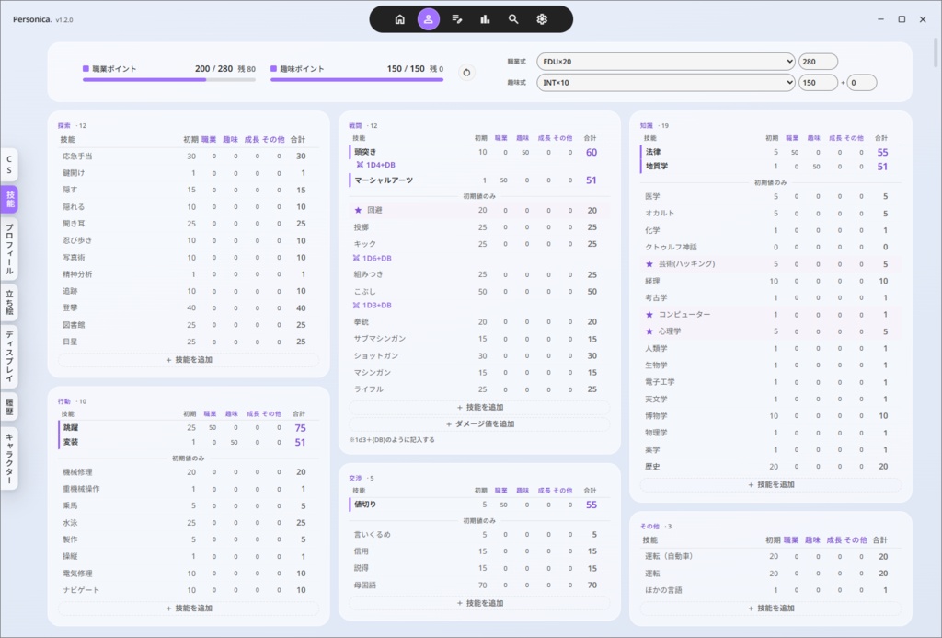This screenshot has height=638, width=942.
Task: Open the 職業式 EDU×20 dropdown
Action: pos(666,62)
